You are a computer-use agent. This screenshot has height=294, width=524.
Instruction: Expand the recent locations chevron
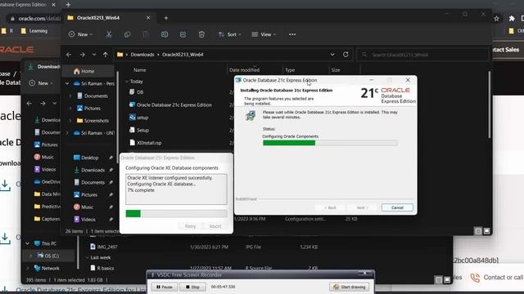94,55
